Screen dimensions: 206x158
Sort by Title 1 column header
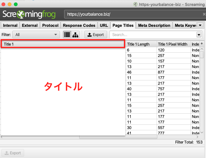pos(63,44)
